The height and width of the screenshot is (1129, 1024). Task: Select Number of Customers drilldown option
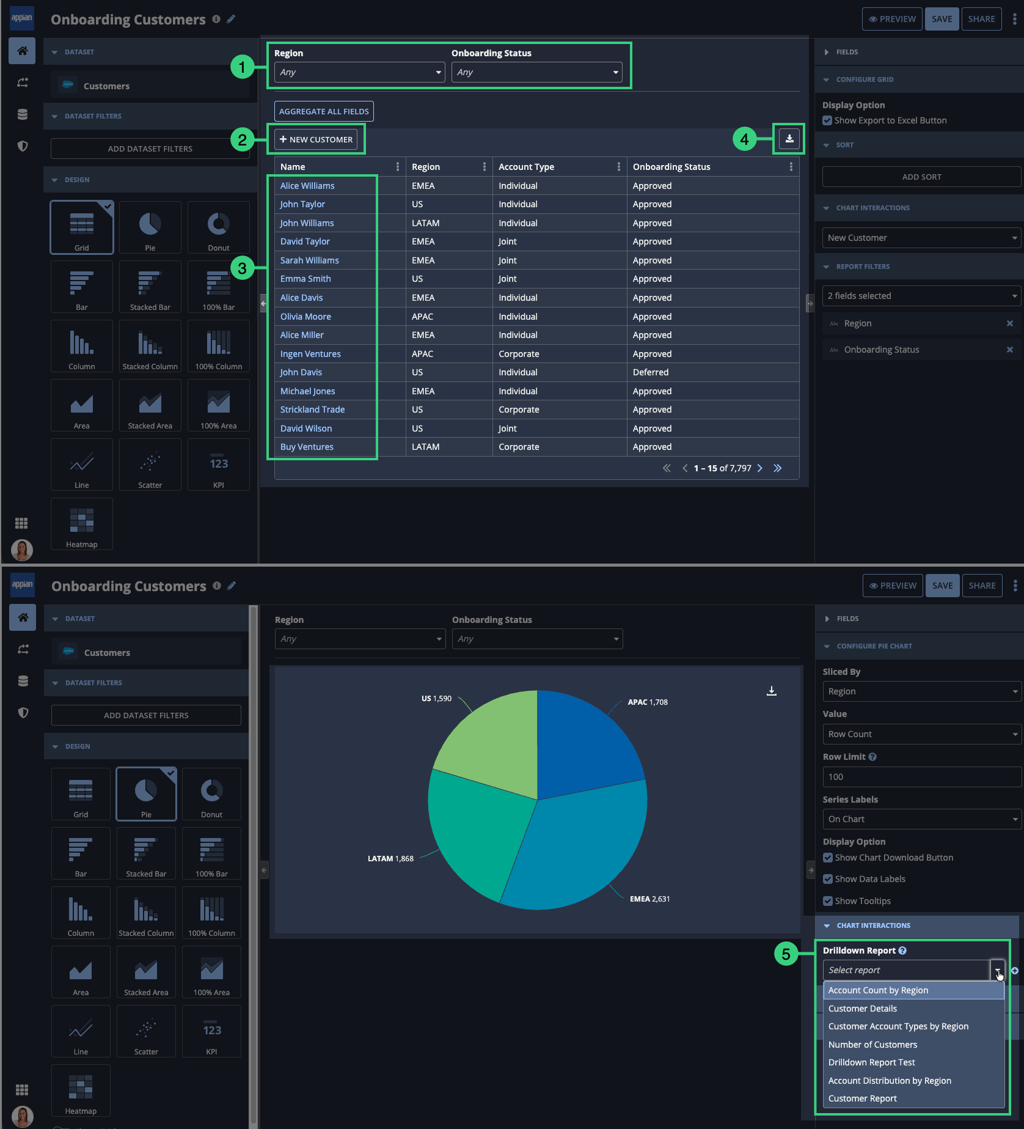point(914,1045)
